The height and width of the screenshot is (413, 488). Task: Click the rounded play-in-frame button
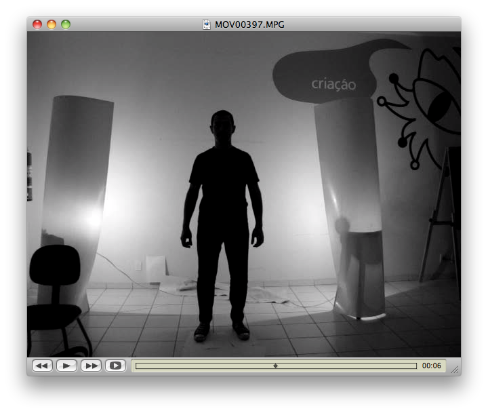point(115,366)
